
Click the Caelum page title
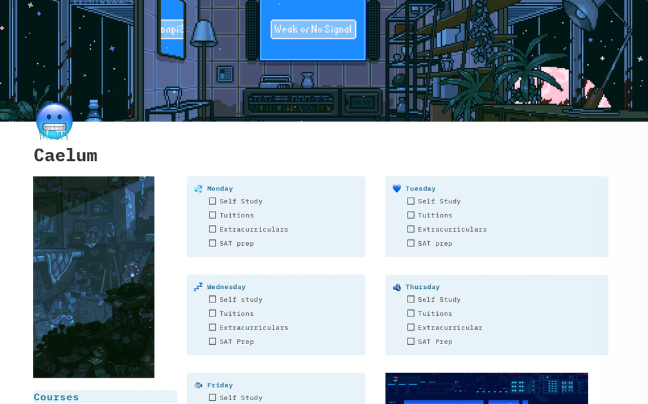66,156
